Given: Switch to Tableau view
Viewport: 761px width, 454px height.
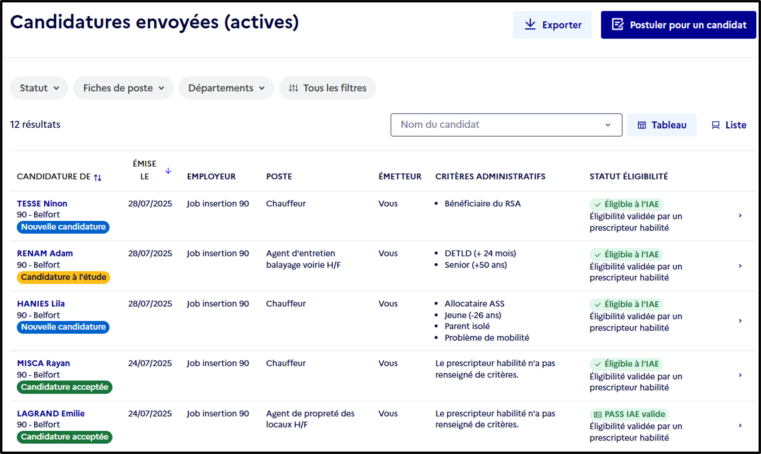Looking at the screenshot, I should pos(661,125).
